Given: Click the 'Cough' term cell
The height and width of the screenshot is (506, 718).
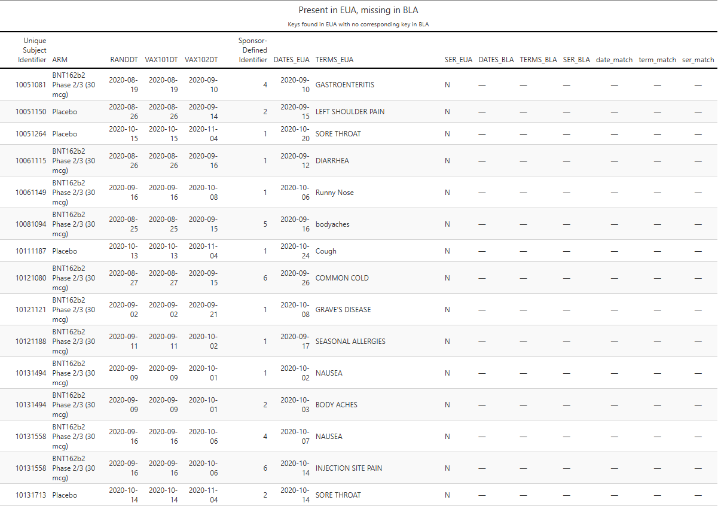Looking at the screenshot, I should (x=326, y=251).
